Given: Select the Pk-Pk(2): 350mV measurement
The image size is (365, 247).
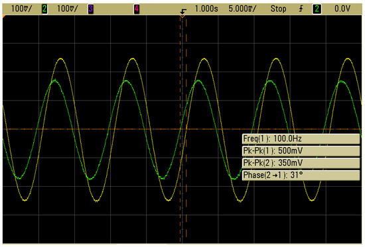Looking at the screenshot, I should (301, 163).
